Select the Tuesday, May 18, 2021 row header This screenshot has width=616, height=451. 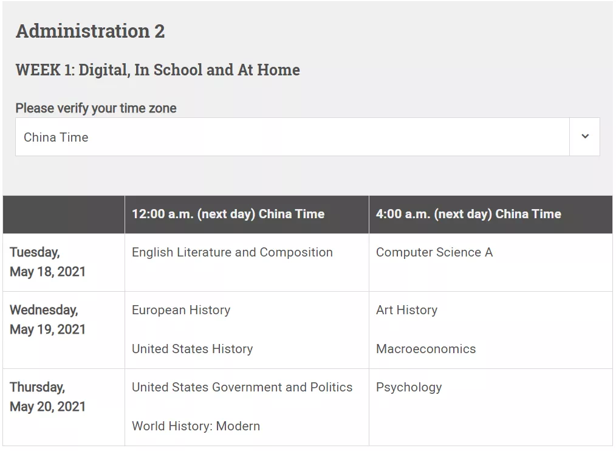[x=47, y=262]
